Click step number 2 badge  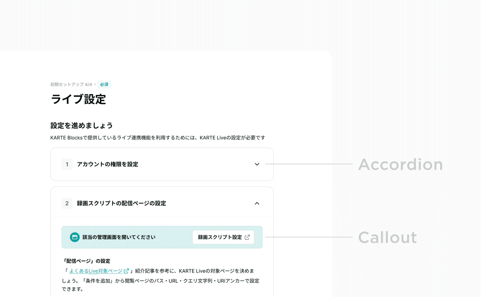pos(67,203)
